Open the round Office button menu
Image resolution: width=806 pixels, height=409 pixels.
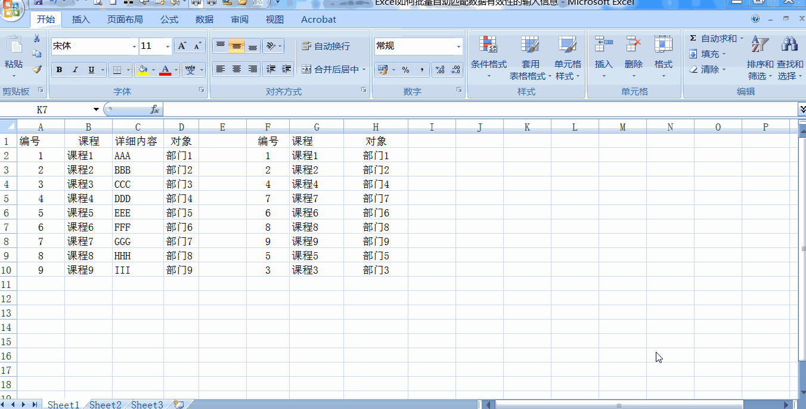click(x=12, y=9)
